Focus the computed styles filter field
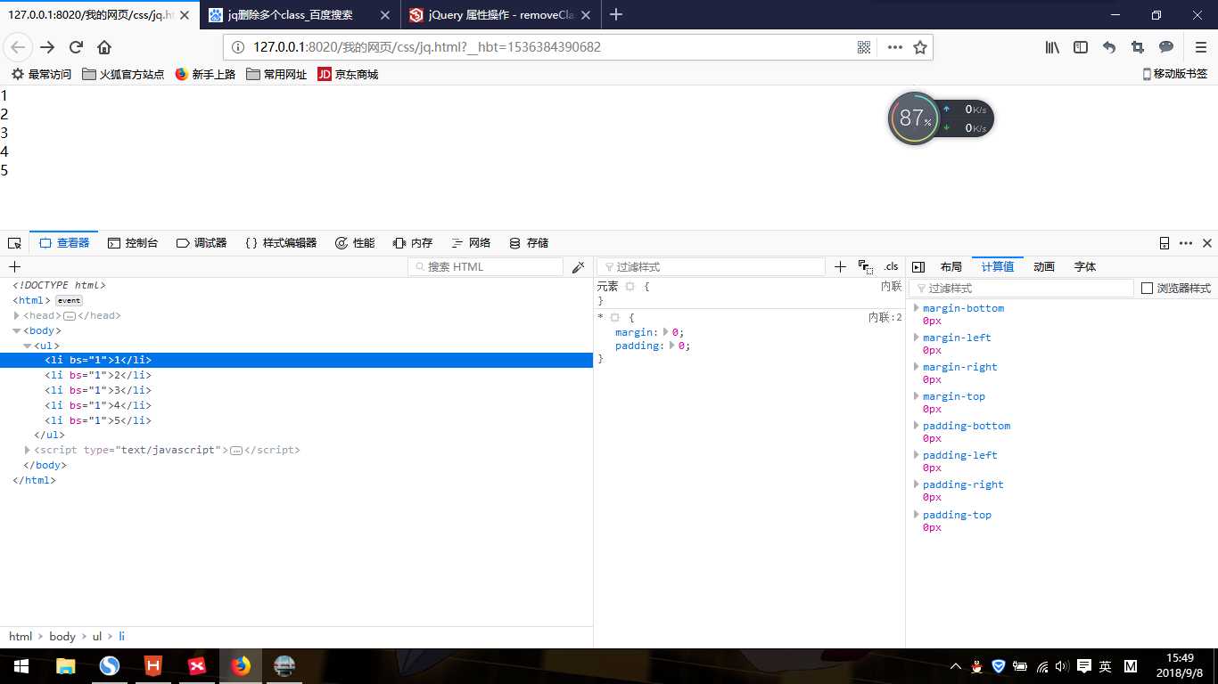This screenshot has width=1218, height=684. coord(1021,289)
